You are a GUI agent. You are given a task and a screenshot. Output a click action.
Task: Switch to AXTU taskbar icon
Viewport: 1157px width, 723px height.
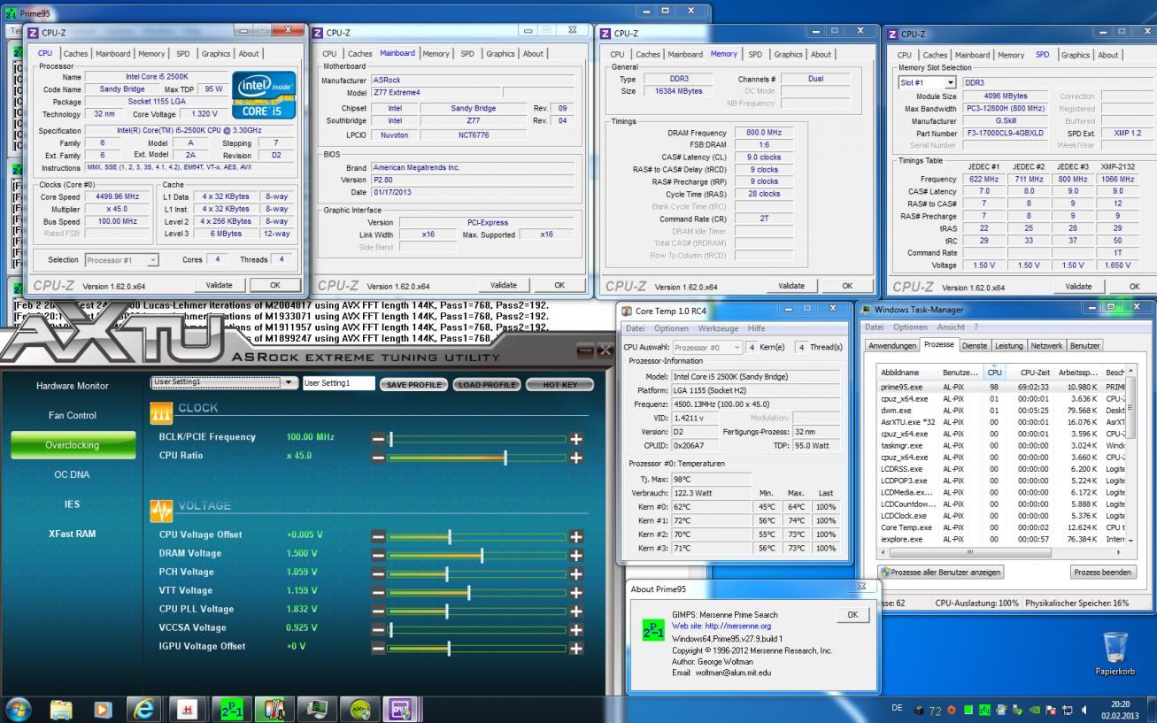pos(359,709)
